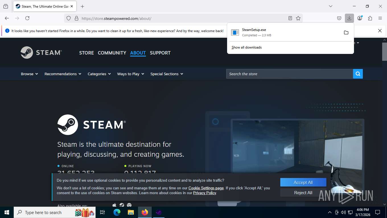Select the ABOUT menu item

[x=138, y=53]
